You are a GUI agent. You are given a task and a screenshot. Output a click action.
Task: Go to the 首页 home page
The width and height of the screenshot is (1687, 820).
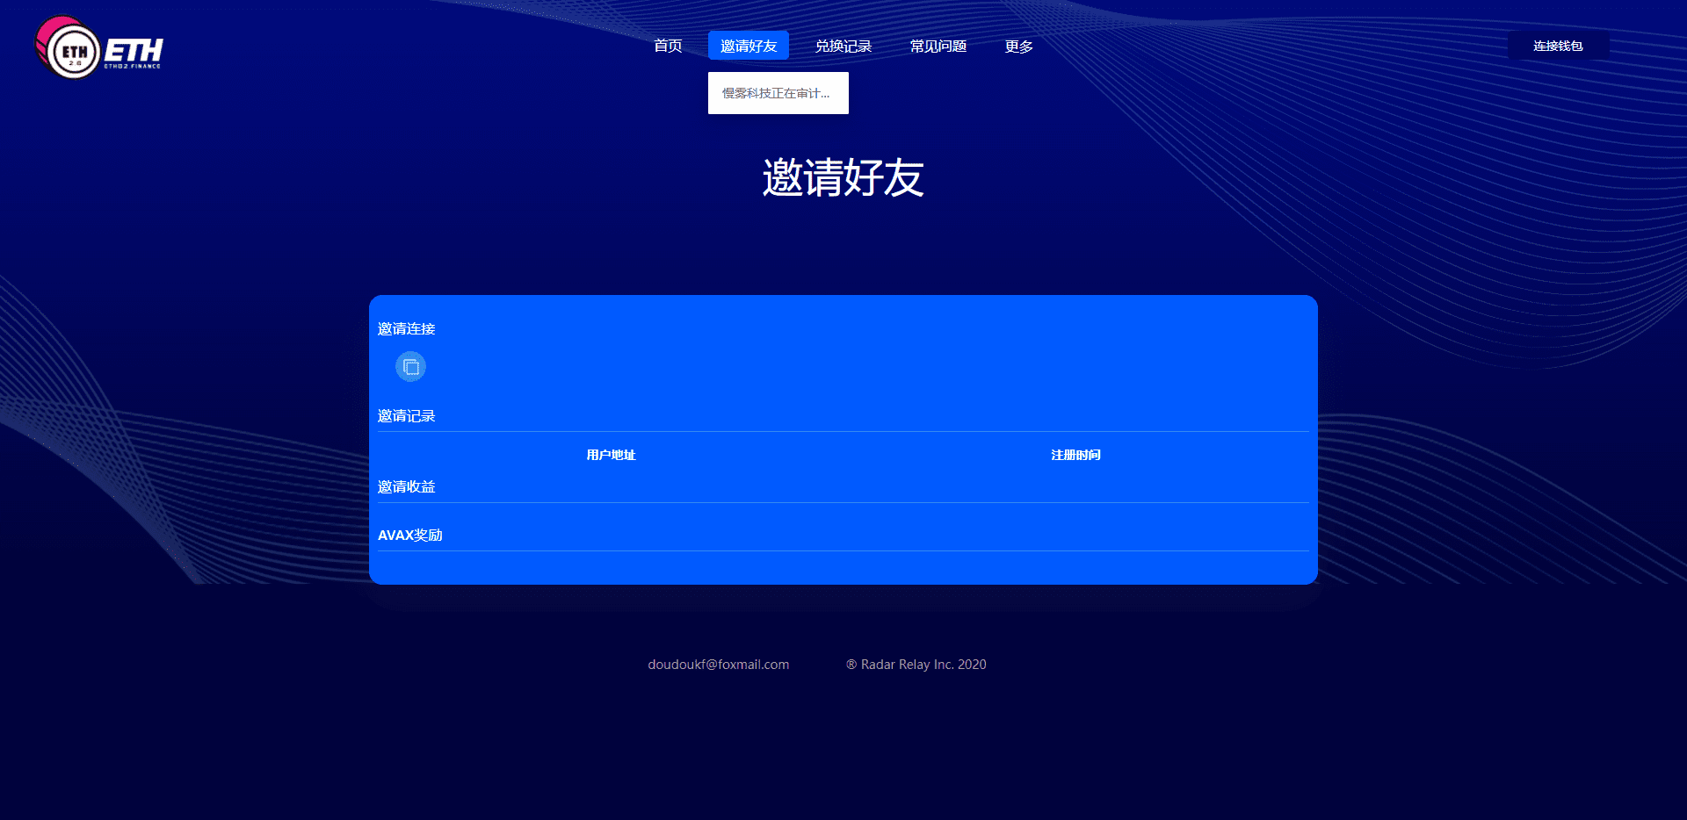pyautogui.click(x=668, y=46)
